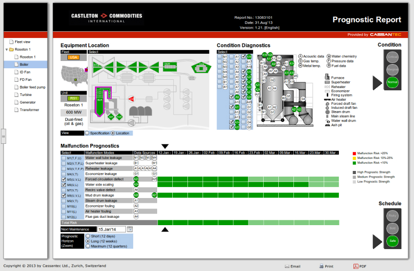
Task: Click data source A6 in Recirc valve defect row
Action: pos(136,190)
